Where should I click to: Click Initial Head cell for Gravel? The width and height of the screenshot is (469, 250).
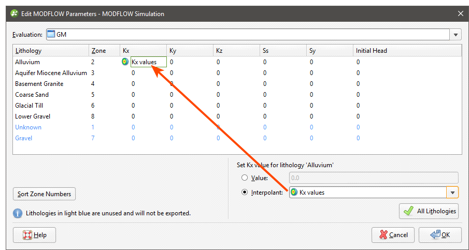click(407, 138)
